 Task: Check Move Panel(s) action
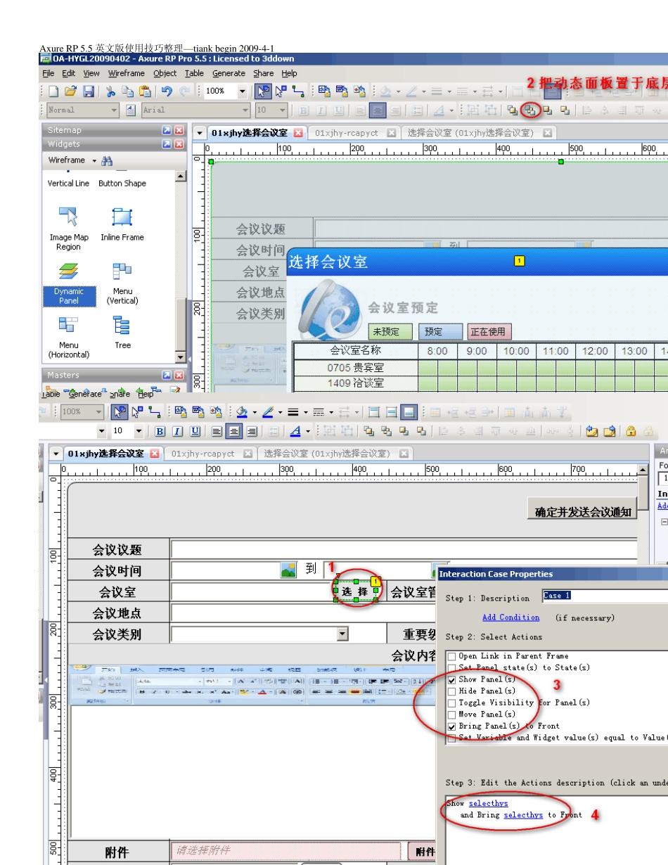(x=451, y=714)
